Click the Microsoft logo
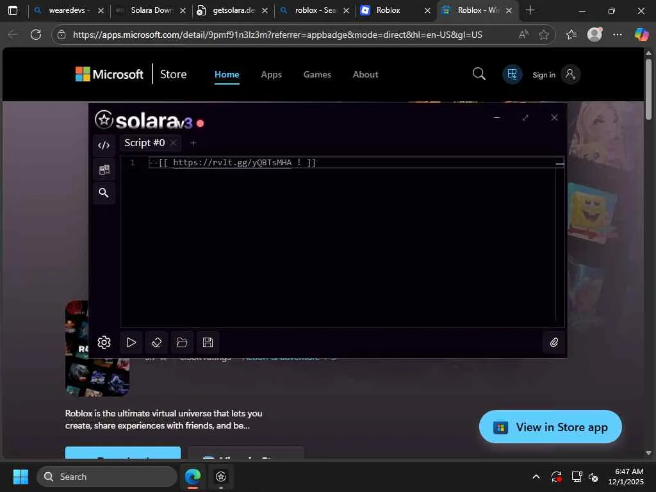Viewport: 656px width, 492px height. (109, 74)
